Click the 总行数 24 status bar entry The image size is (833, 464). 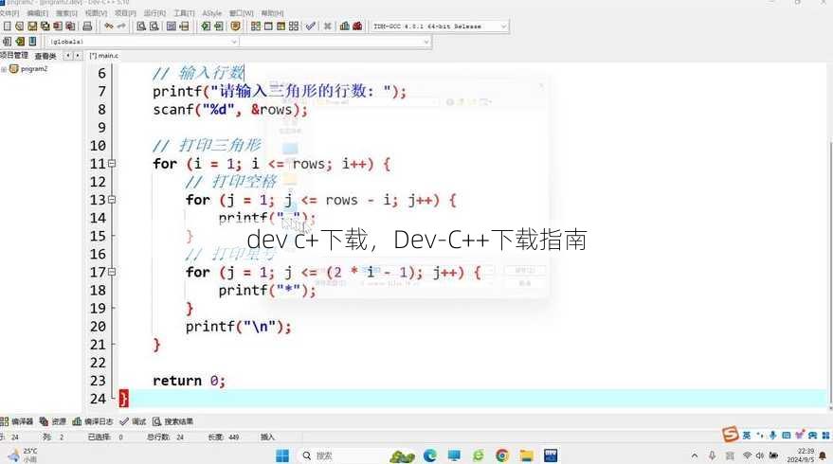(x=165, y=437)
